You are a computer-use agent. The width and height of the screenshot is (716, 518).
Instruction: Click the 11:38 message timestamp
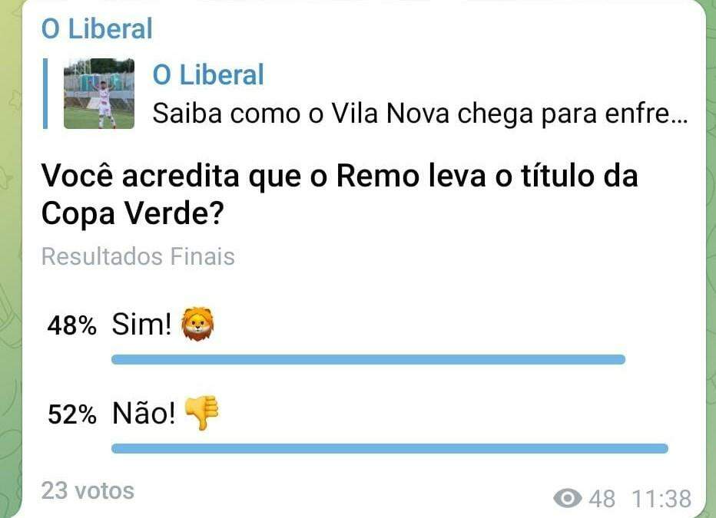click(x=661, y=499)
